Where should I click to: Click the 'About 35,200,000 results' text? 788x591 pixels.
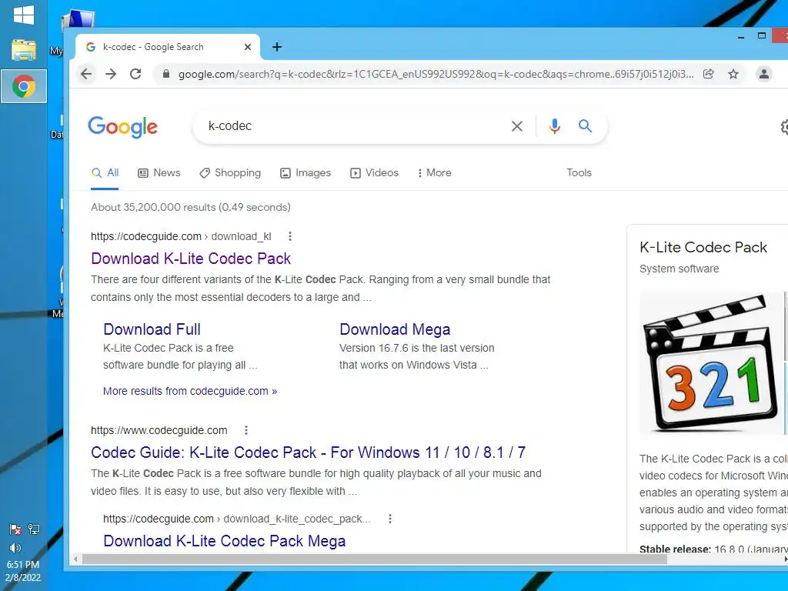coord(191,207)
